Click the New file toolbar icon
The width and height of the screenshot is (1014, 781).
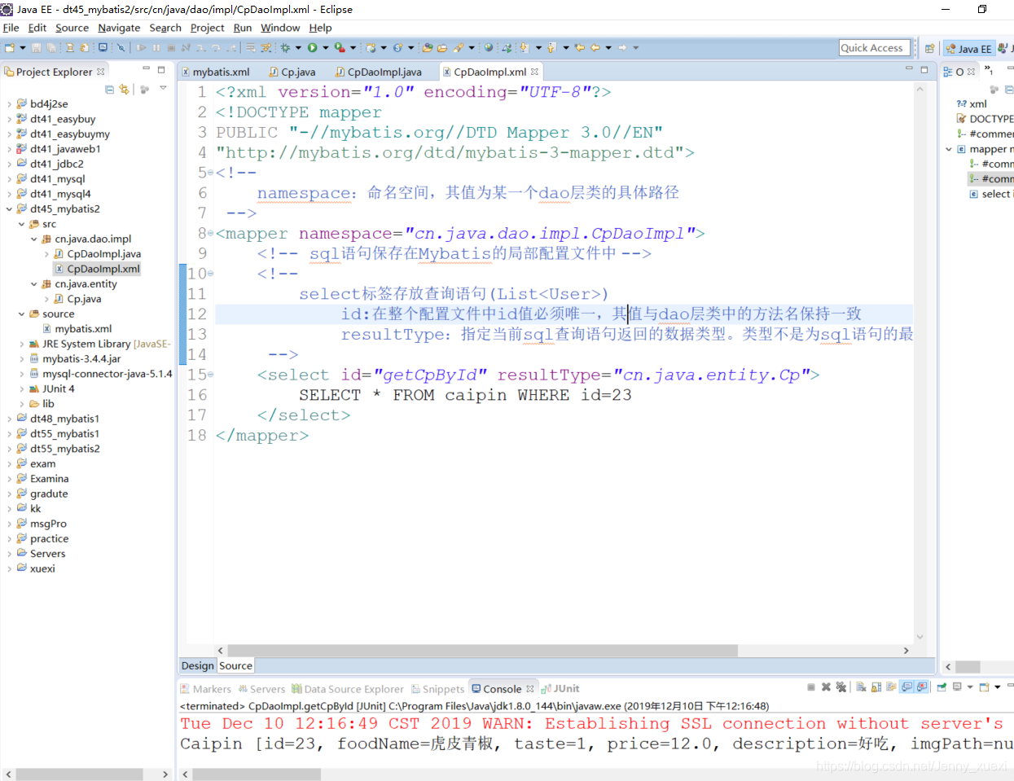pos(8,48)
